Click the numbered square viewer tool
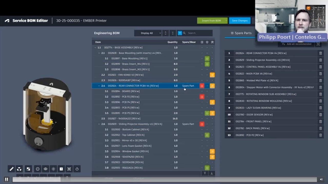This screenshot has height=184, width=328. coord(61,169)
